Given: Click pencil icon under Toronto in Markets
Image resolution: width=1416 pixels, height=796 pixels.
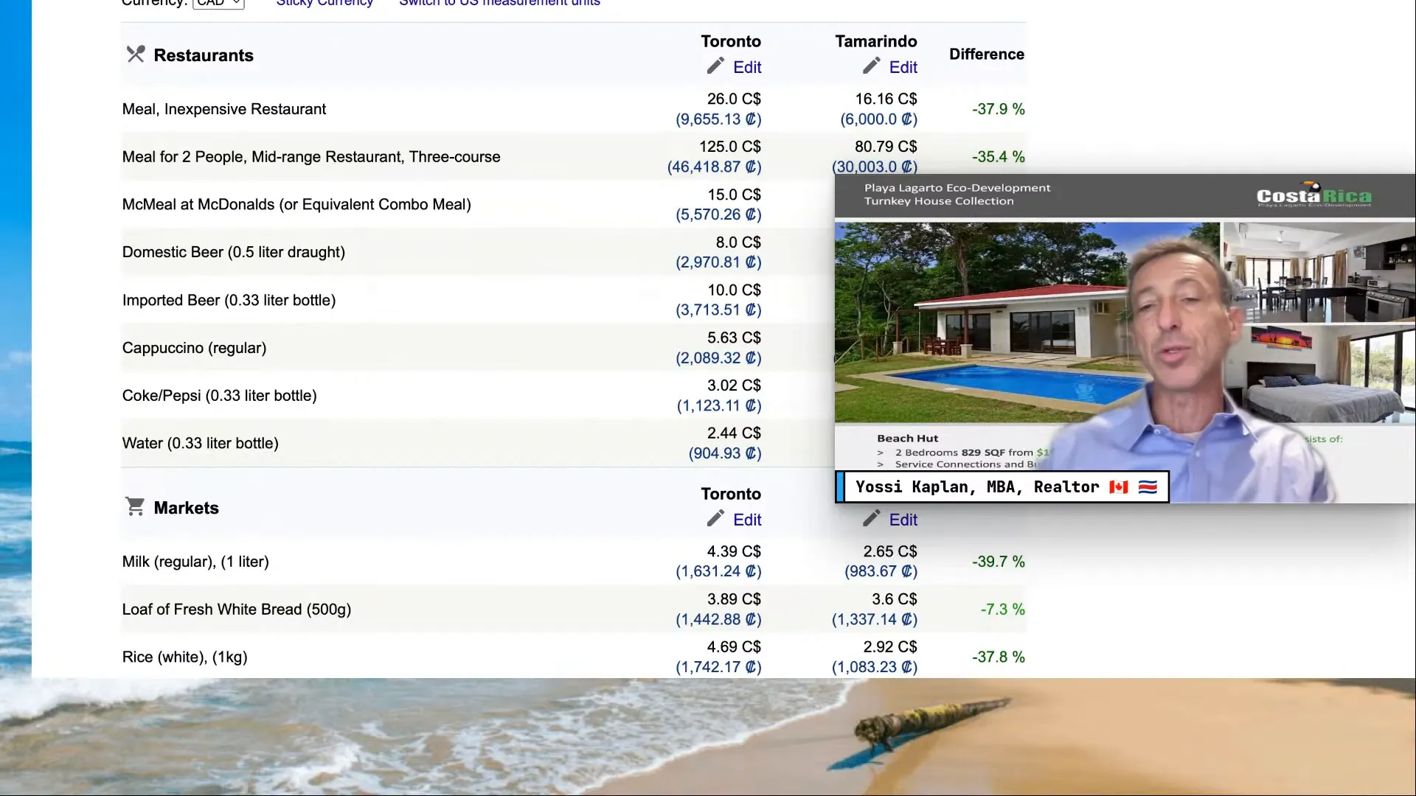Looking at the screenshot, I should point(715,519).
